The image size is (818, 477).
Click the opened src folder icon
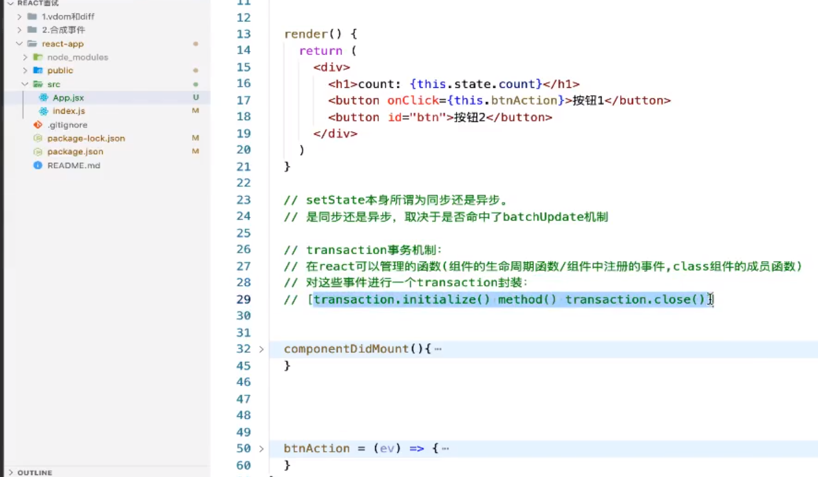38,84
